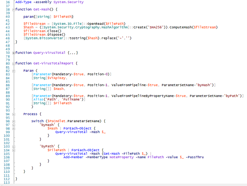Click the $VTApiKey variable
The width and height of the screenshot is (247, 186).
[56, 78]
